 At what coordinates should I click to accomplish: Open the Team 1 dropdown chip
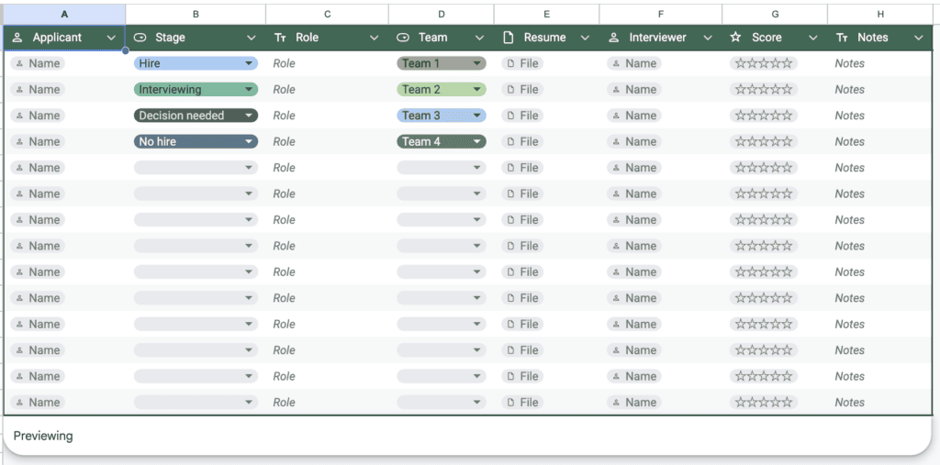[442, 63]
